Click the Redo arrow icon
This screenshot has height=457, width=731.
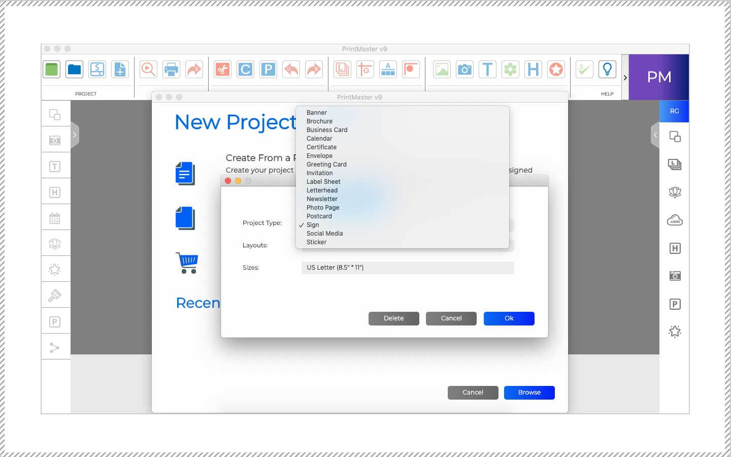[x=314, y=69]
